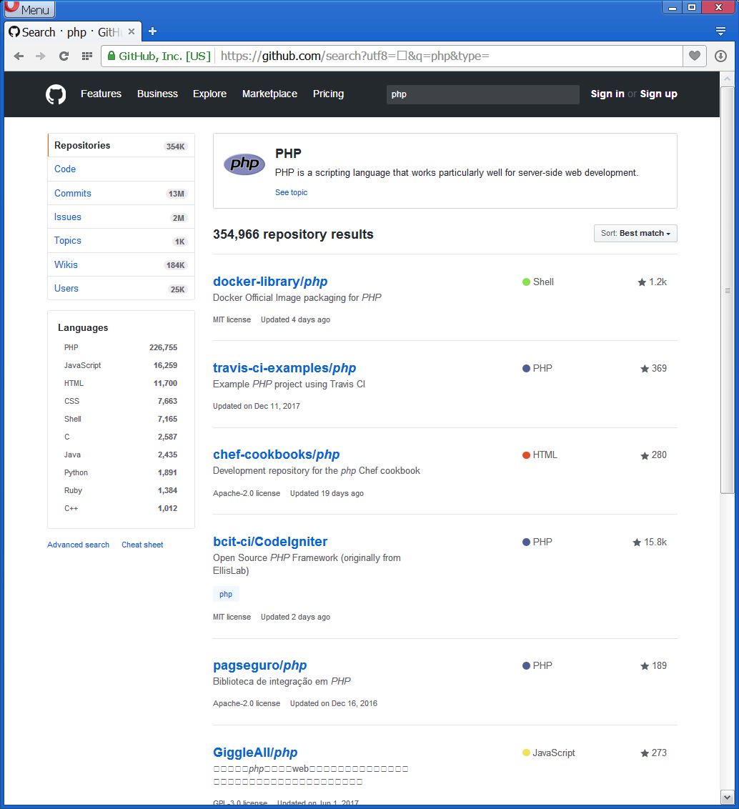Open Pricing in the GitHub header
The width and height of the screenshot is (739, 809).
point(328,94)
